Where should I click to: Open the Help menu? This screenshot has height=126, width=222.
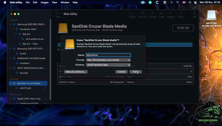[75, 2]
